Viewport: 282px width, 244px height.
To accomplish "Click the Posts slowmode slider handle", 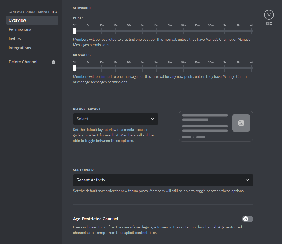I will (74, 31).
